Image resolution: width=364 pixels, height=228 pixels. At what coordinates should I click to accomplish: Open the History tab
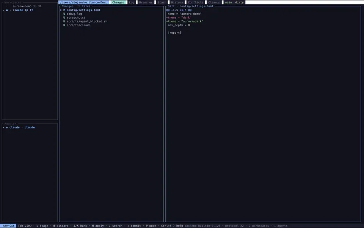(x=177, y=2)
